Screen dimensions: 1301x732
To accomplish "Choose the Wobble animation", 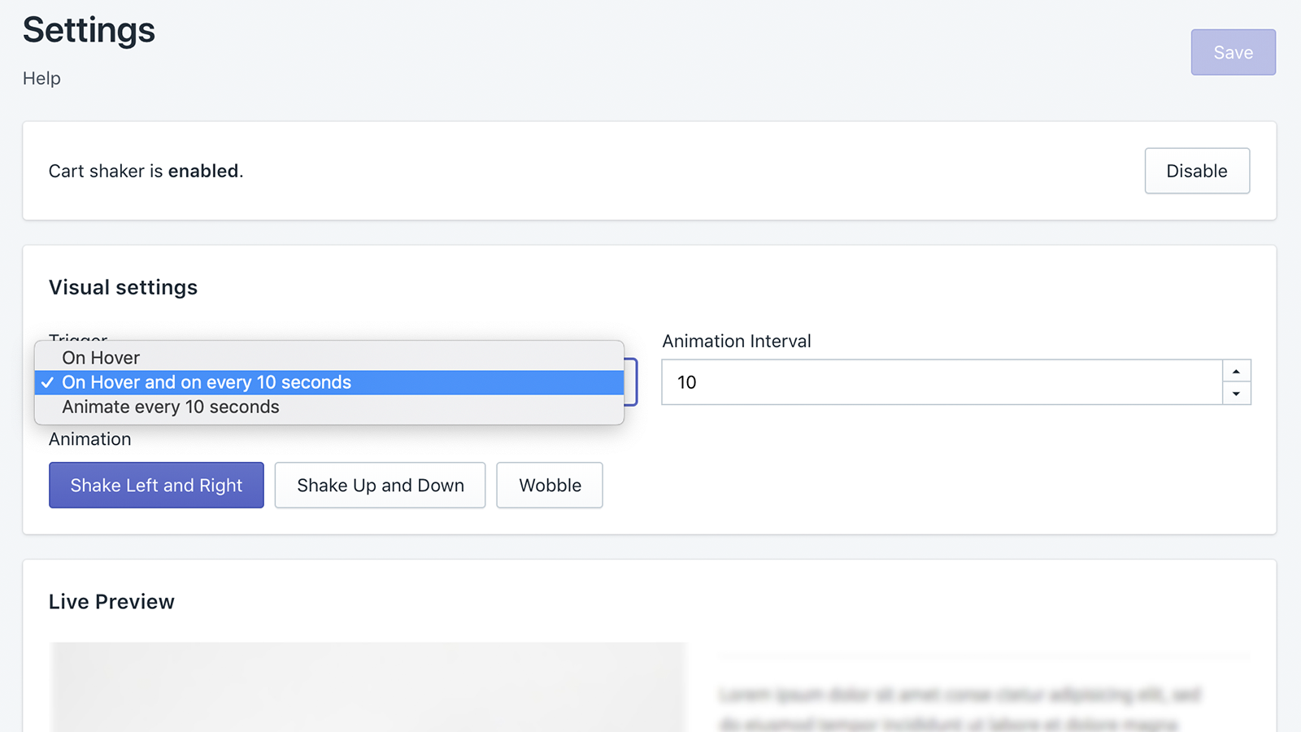I will [550, 486].
